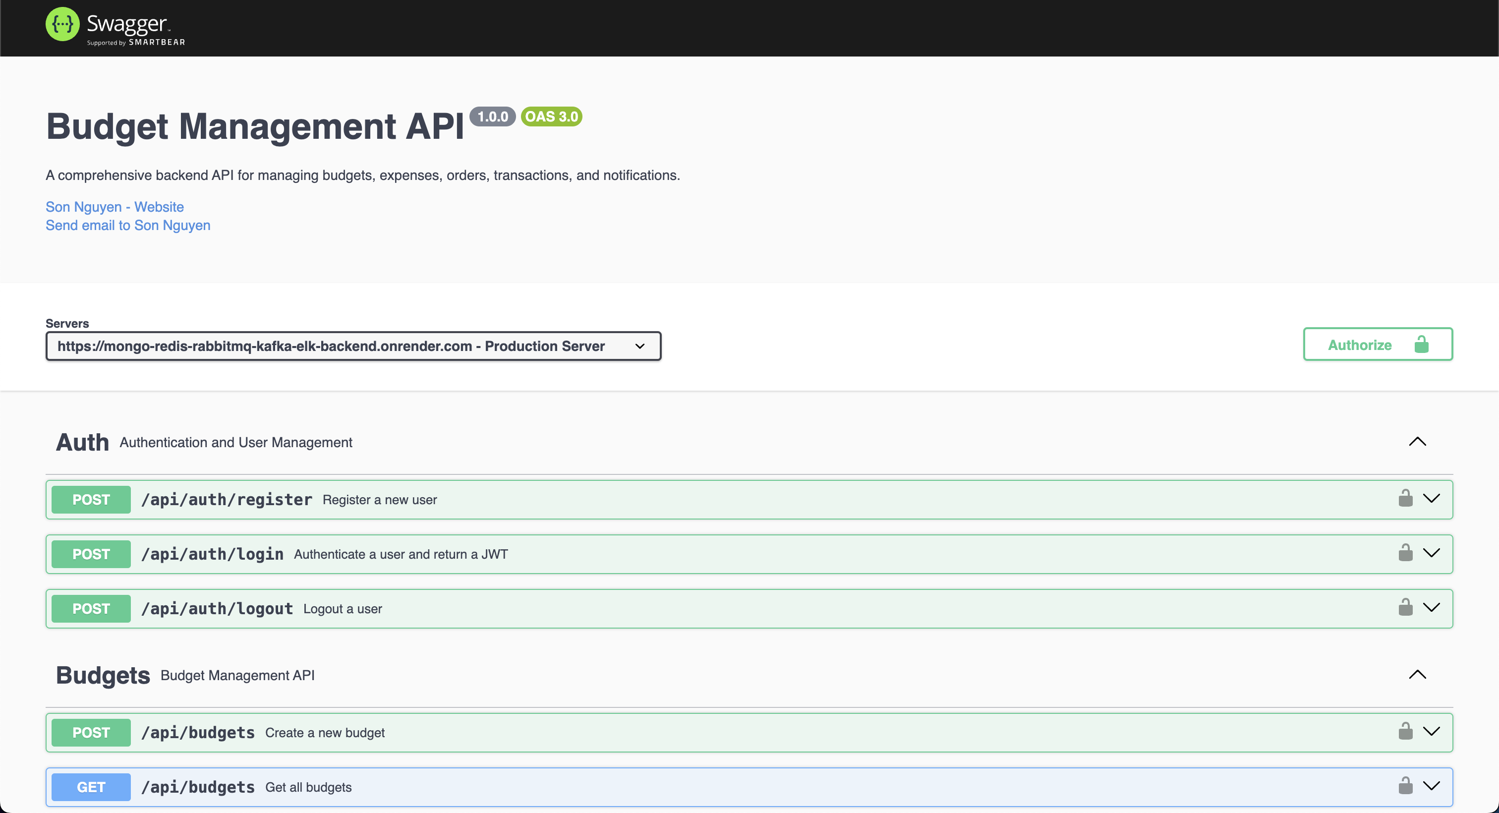
Task: Click lock icon on /api/auth/logout row
Action: tap(1405, 608)
